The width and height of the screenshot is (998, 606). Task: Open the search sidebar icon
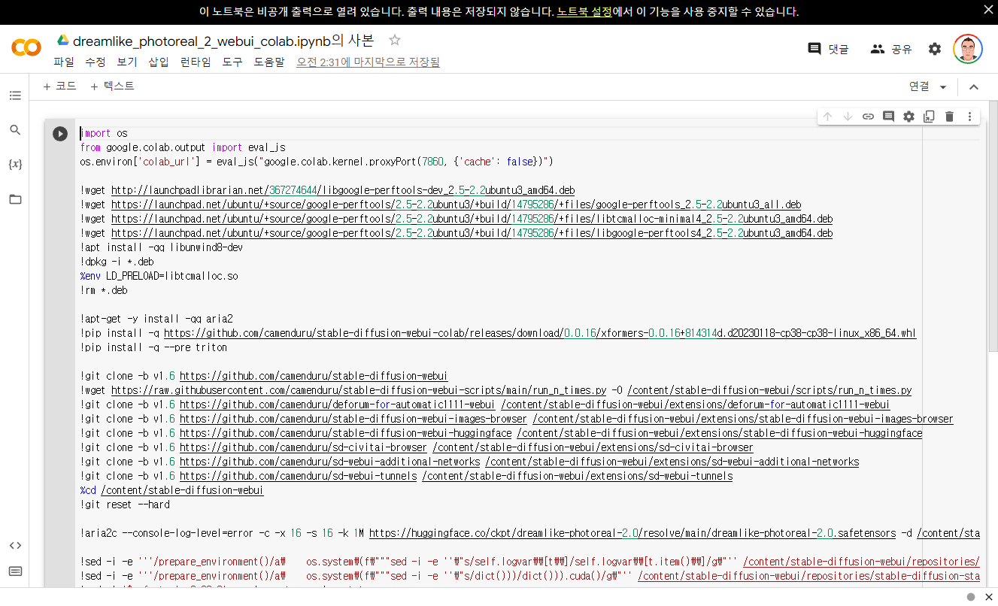pos(15,130)
